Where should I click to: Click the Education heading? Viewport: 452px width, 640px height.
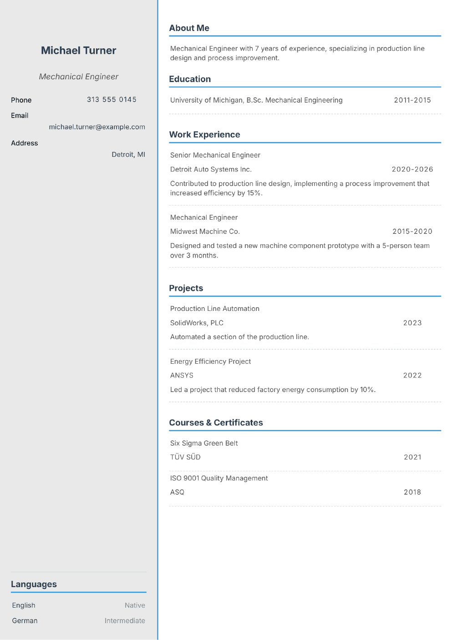click(190, 79)
